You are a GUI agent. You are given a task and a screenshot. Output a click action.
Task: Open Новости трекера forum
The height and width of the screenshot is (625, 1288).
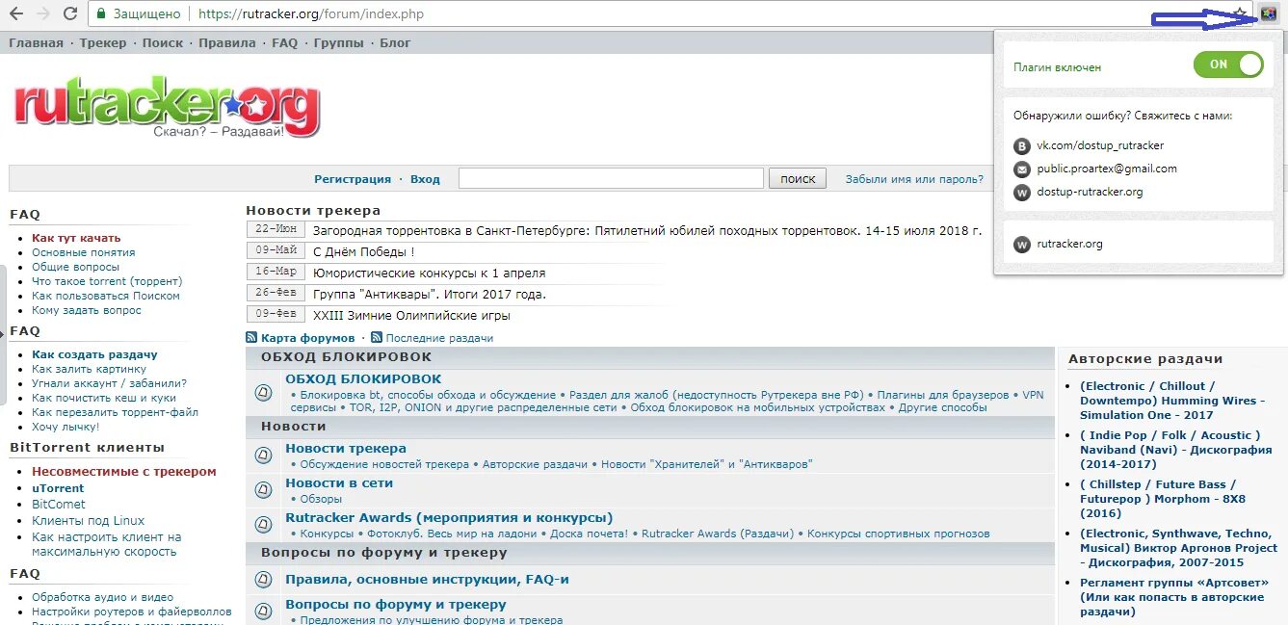click(346, 449)
